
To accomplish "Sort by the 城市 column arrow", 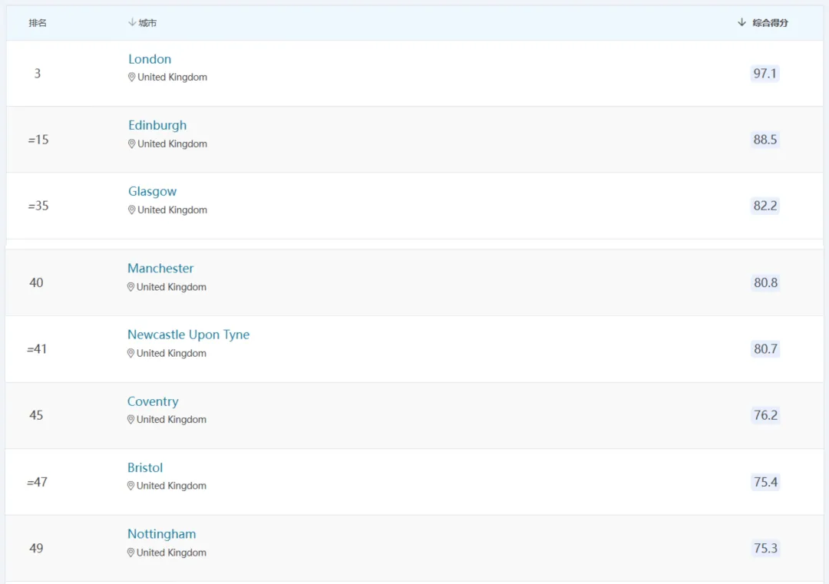I will [x=132, y=22].
